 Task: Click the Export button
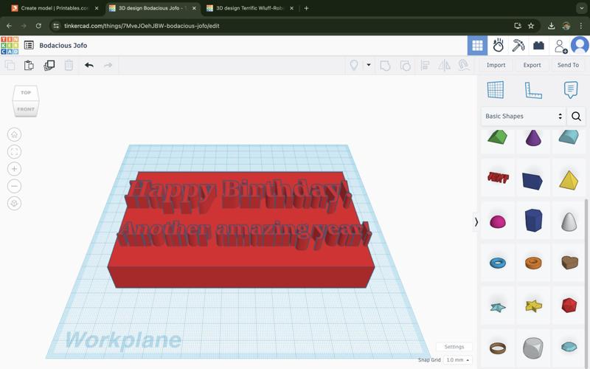[532, 65]
